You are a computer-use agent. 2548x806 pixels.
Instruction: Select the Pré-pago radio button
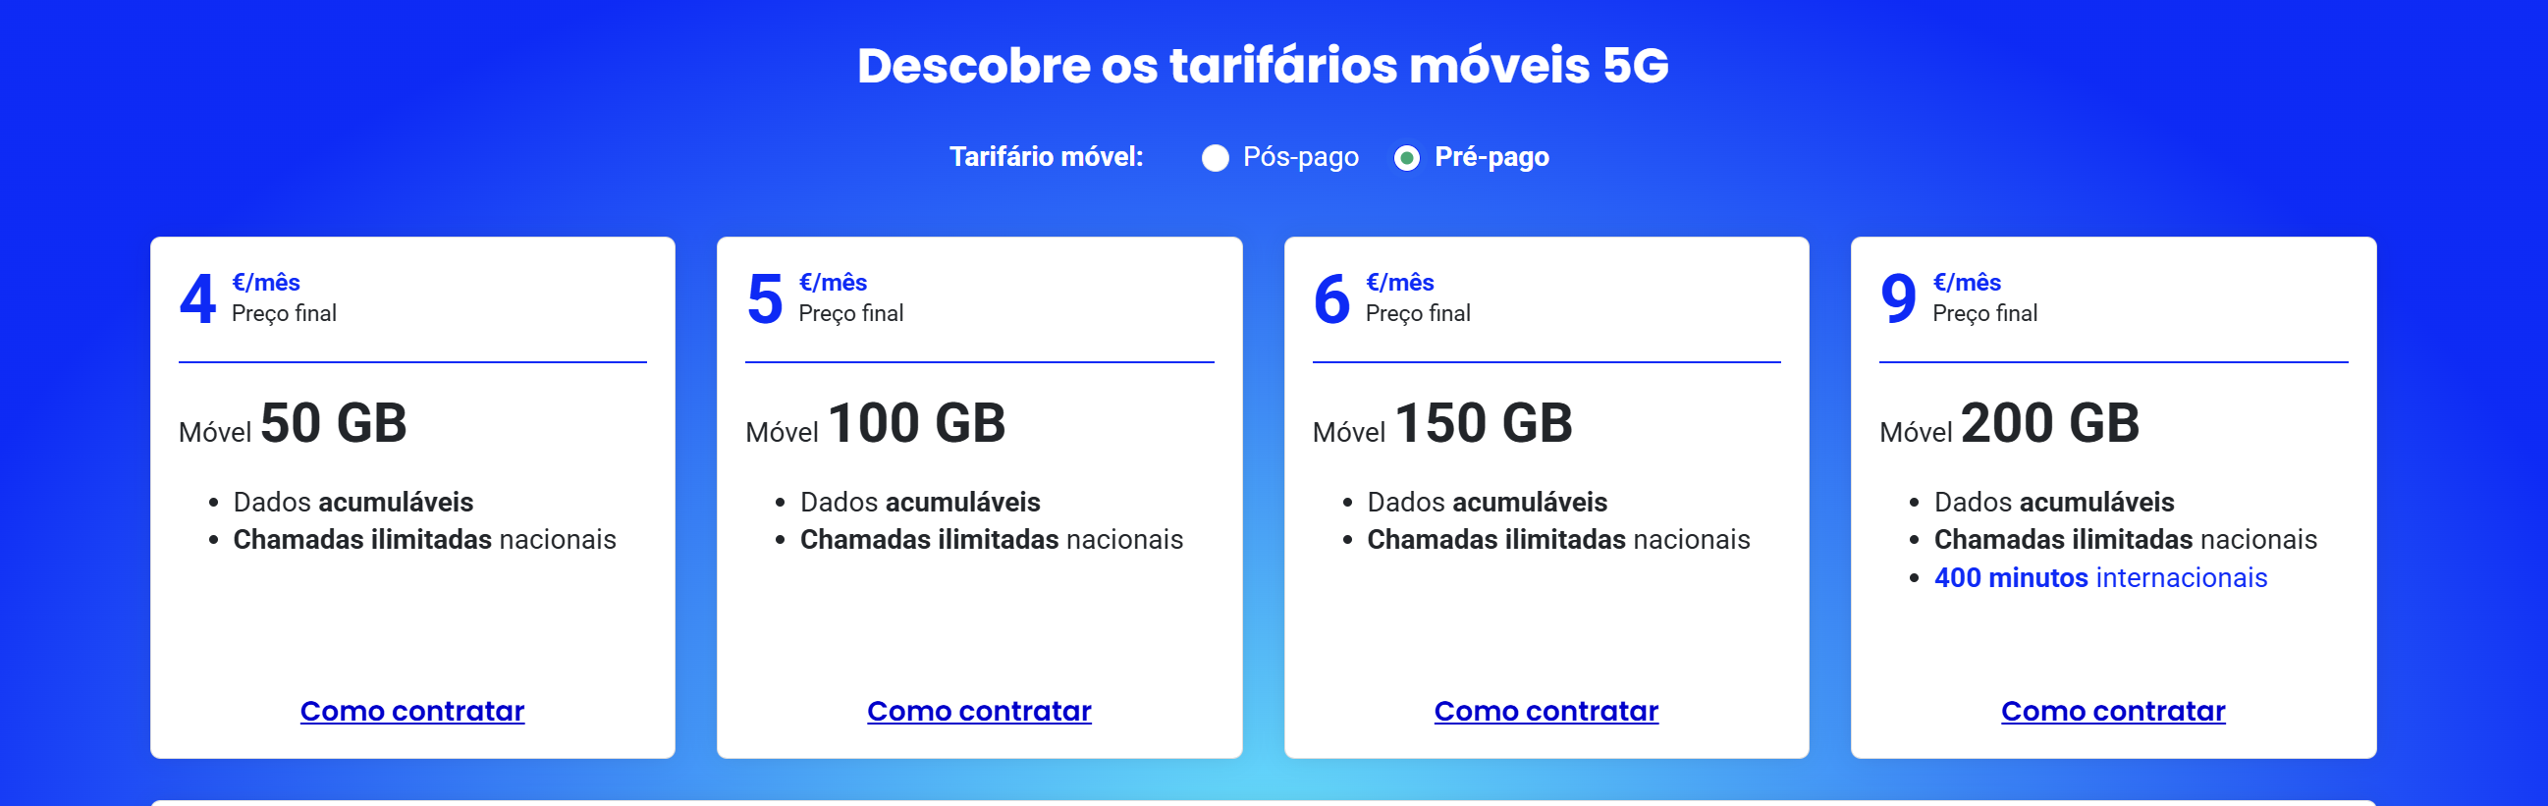pyautogui.click(x=1406, y=158)
